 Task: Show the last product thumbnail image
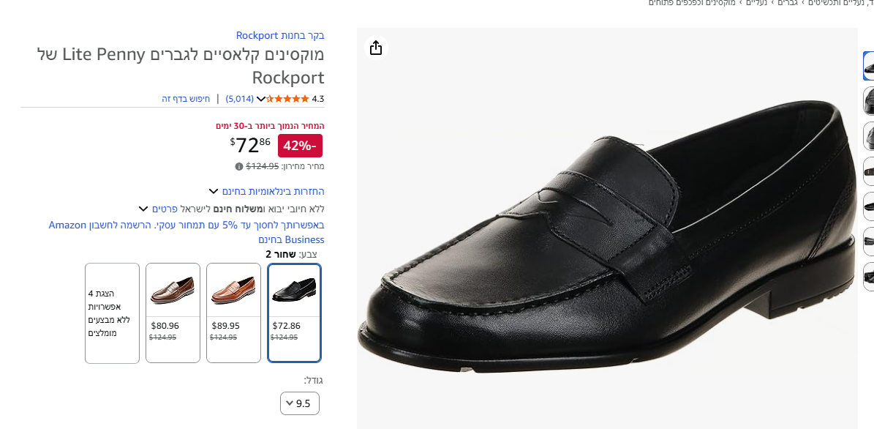[x=868, y=277]
